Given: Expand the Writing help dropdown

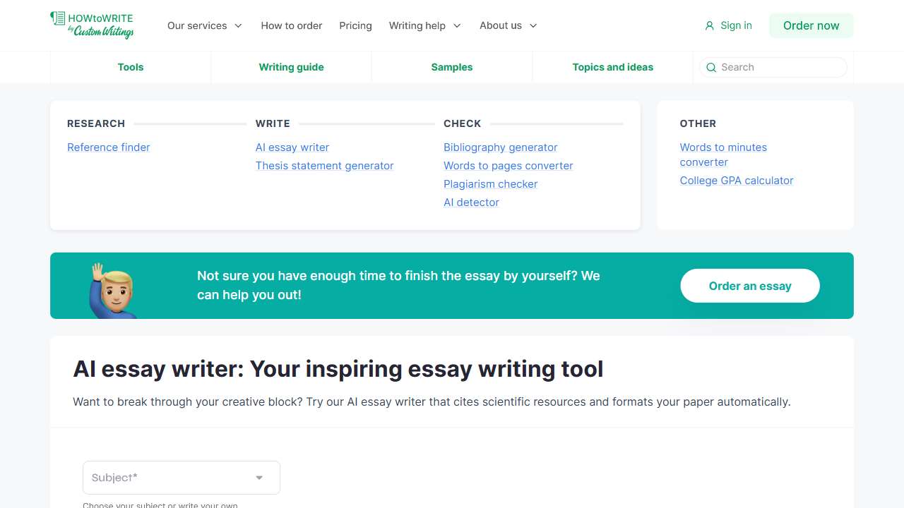Looking at the screenshot, I should click(424, 25).
